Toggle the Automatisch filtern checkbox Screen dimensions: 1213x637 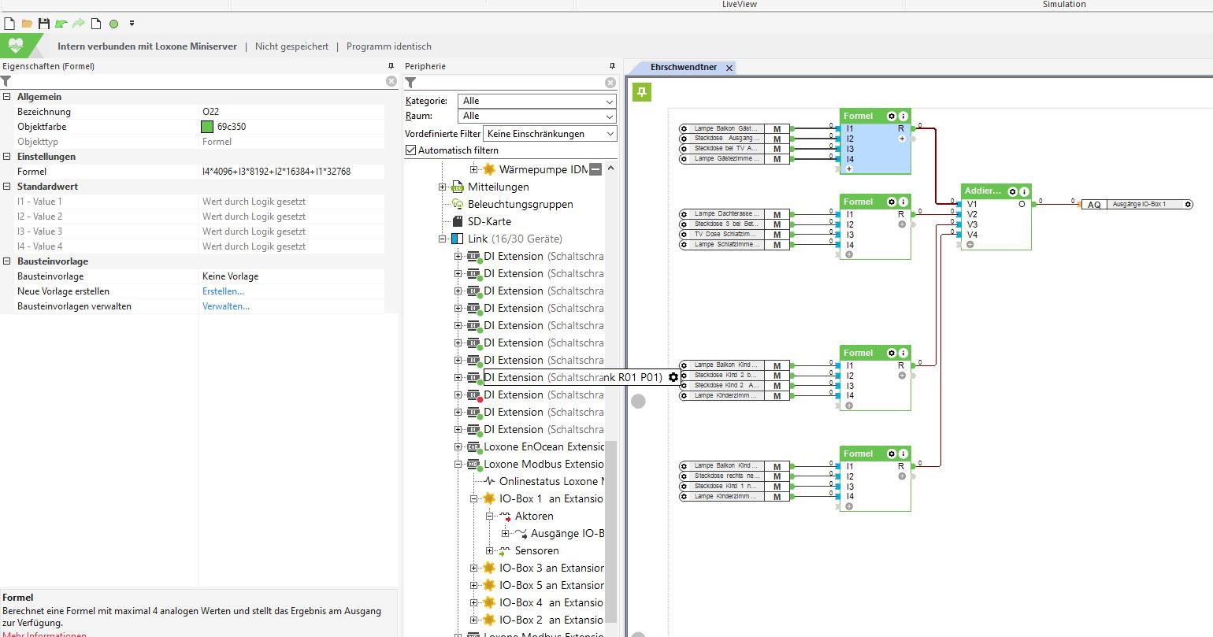pyautogui.click(x=410, y=150)
